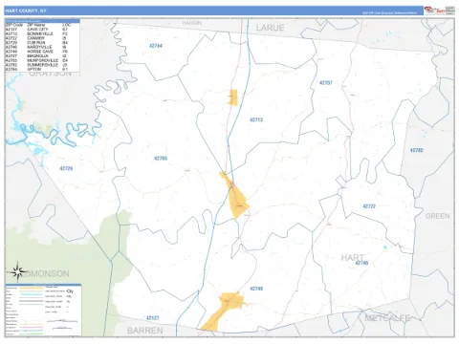Click the 42782 ZIP label on the map
Screen dimensions: 459x344
[x=416, y=150]
